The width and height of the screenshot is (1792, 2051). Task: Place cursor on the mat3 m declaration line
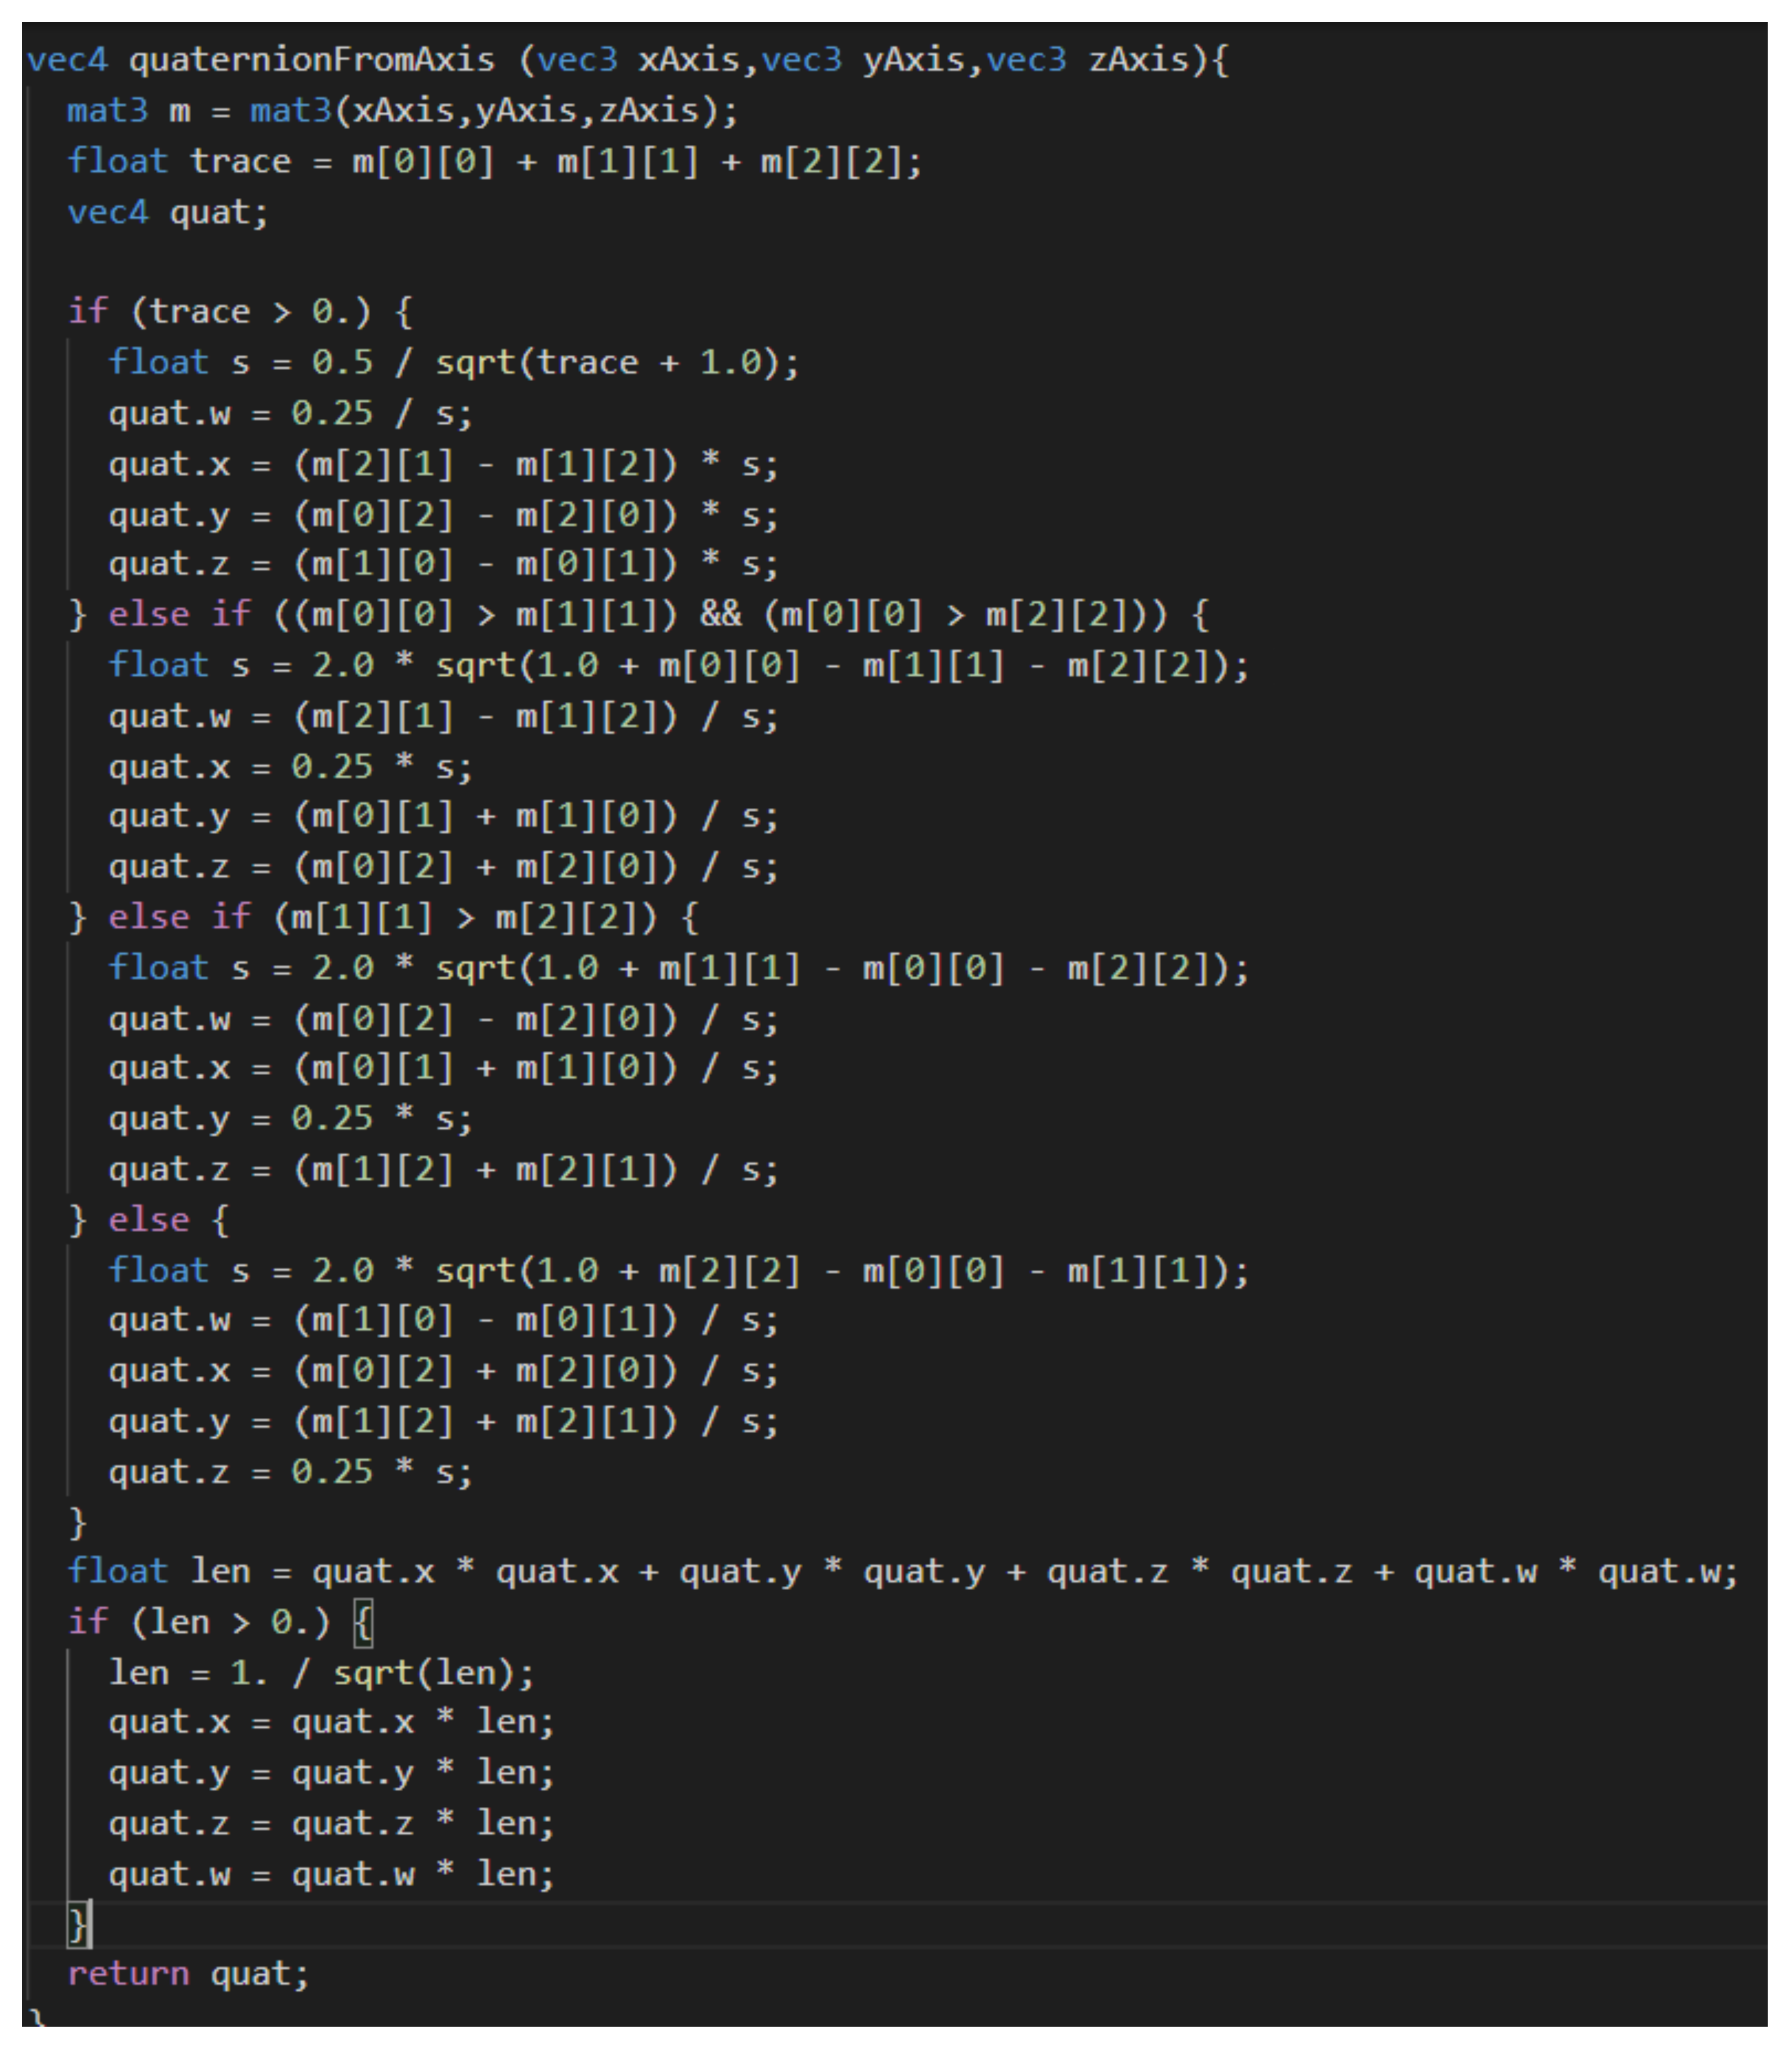click(x=402, y=111)
